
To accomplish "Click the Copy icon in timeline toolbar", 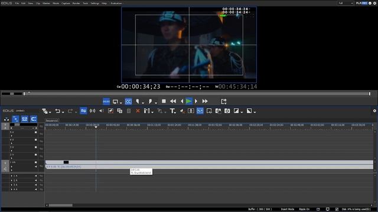I will point(119,111).
